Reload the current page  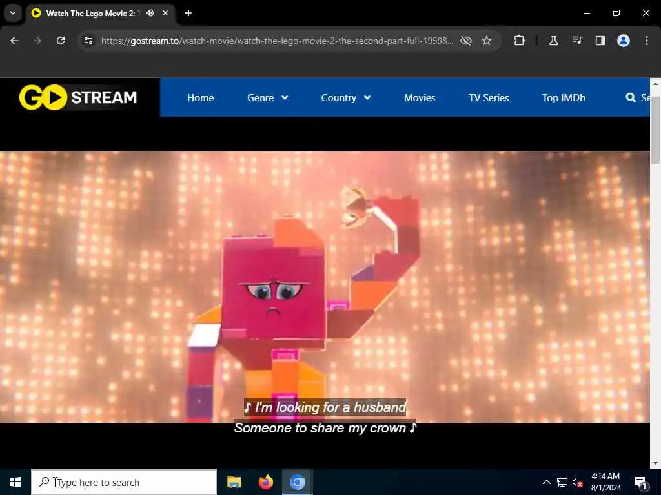click(x=61, y=41)
